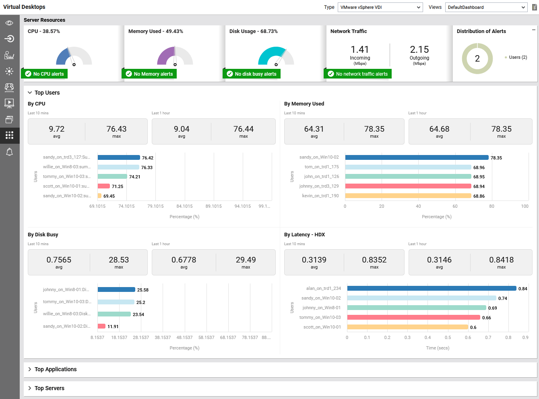Open the Views dropdown showing DefaultDashboard
This screenshot has width=539, height=399.
point(486,7)
